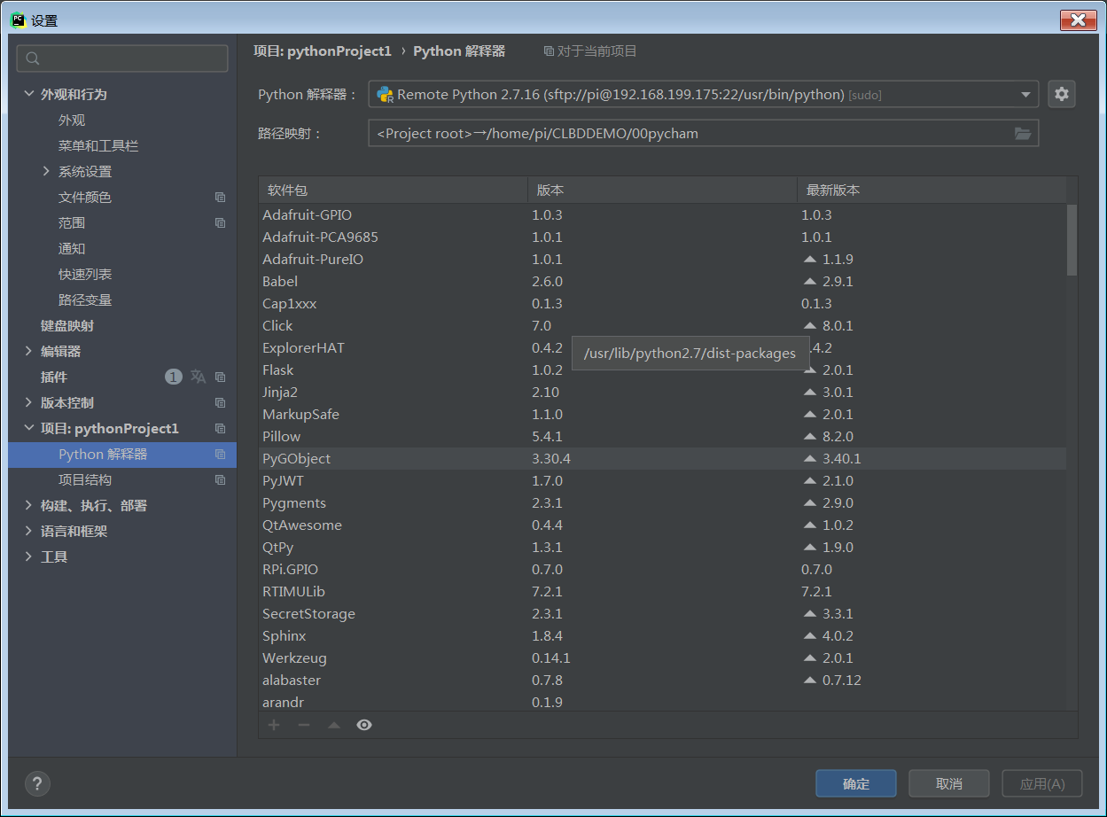Click the 确定 button to confirm
Viewport: 1107px width, 817px height.
point(855,783)
